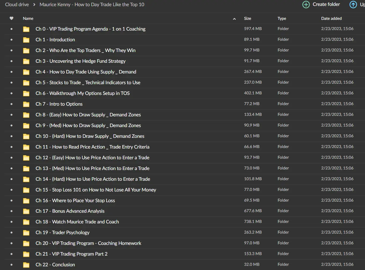The image size is (365, 270).
Task: Open Ch 18 - Watch Maurice Trade and Coach
Action: tap(77, 222)
